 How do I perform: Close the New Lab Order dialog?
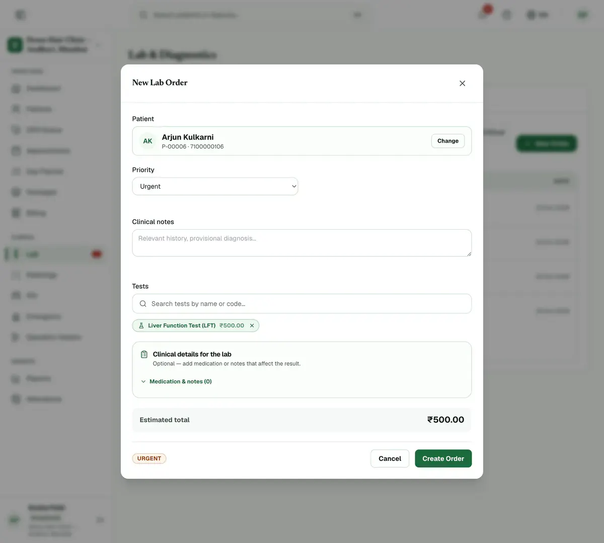[462, 83]
